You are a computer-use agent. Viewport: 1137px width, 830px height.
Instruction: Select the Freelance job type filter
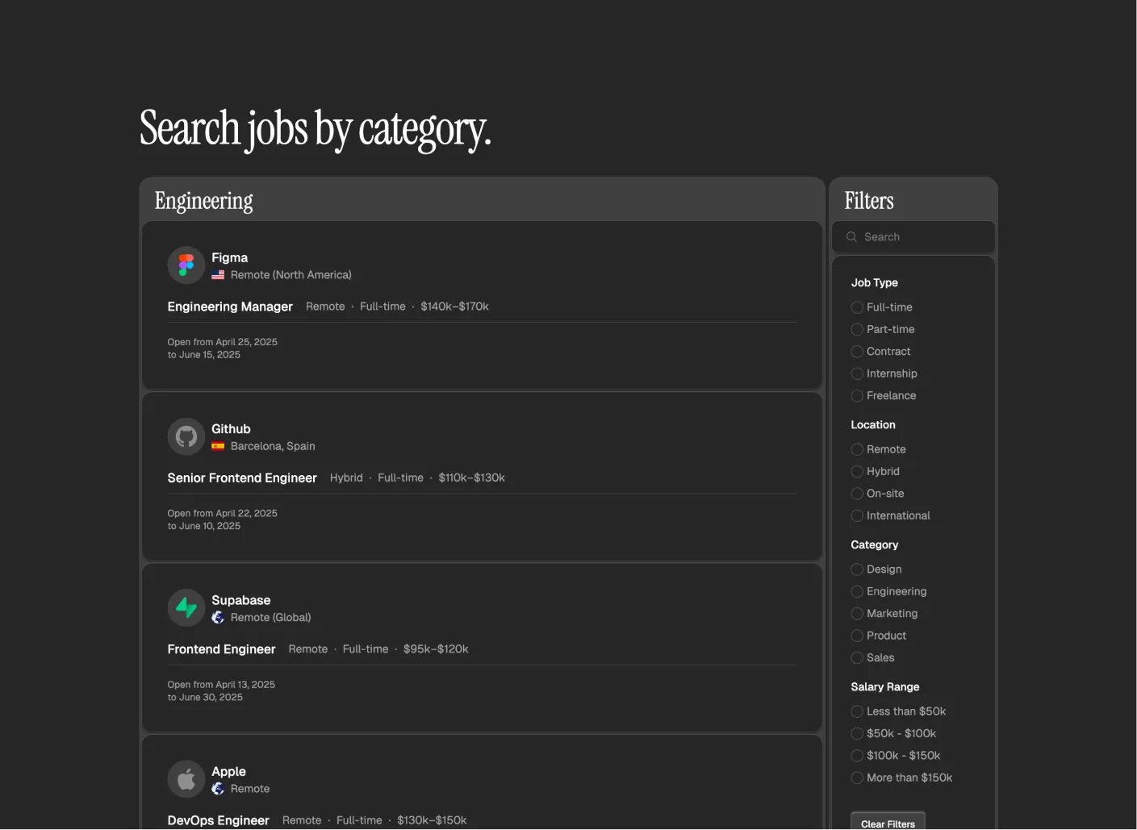[857, 396]
